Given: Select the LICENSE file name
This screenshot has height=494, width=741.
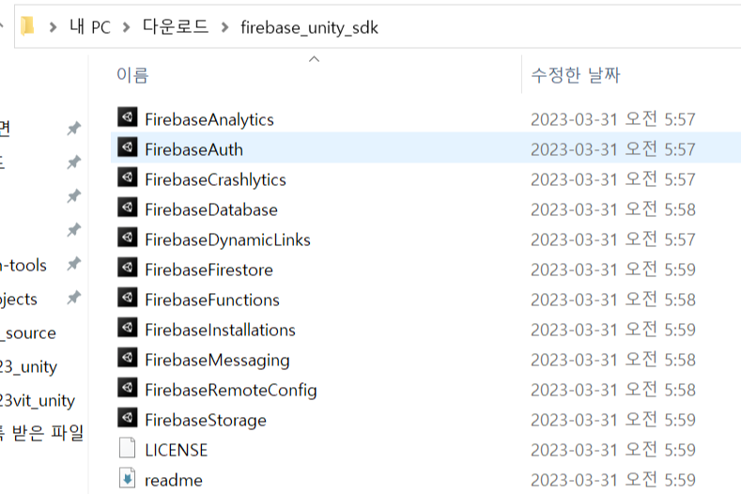Looking at the screenshot, I should [177, 450].
